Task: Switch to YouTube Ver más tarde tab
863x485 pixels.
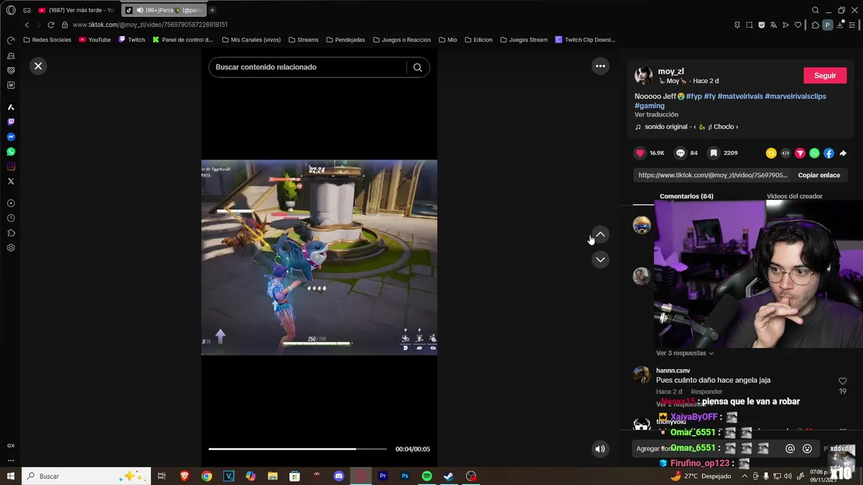Action: pyautogui.click(x=76, y=10)
